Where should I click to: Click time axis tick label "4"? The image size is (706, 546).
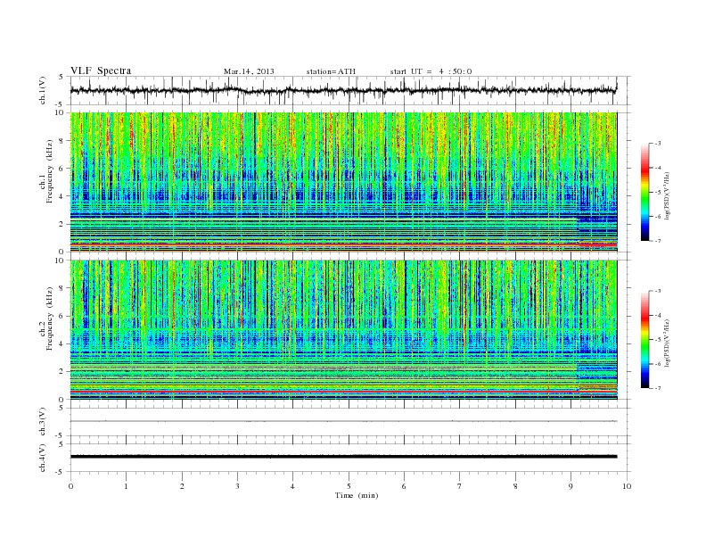click(x=292, y=486)
